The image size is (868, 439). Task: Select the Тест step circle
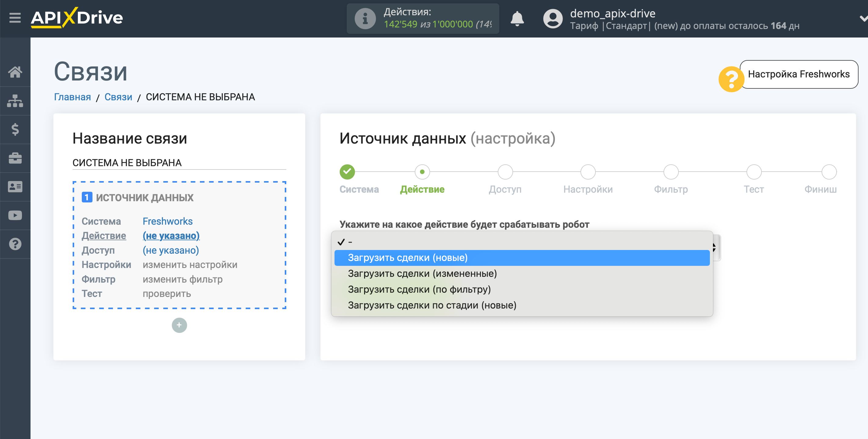point(754,172)
